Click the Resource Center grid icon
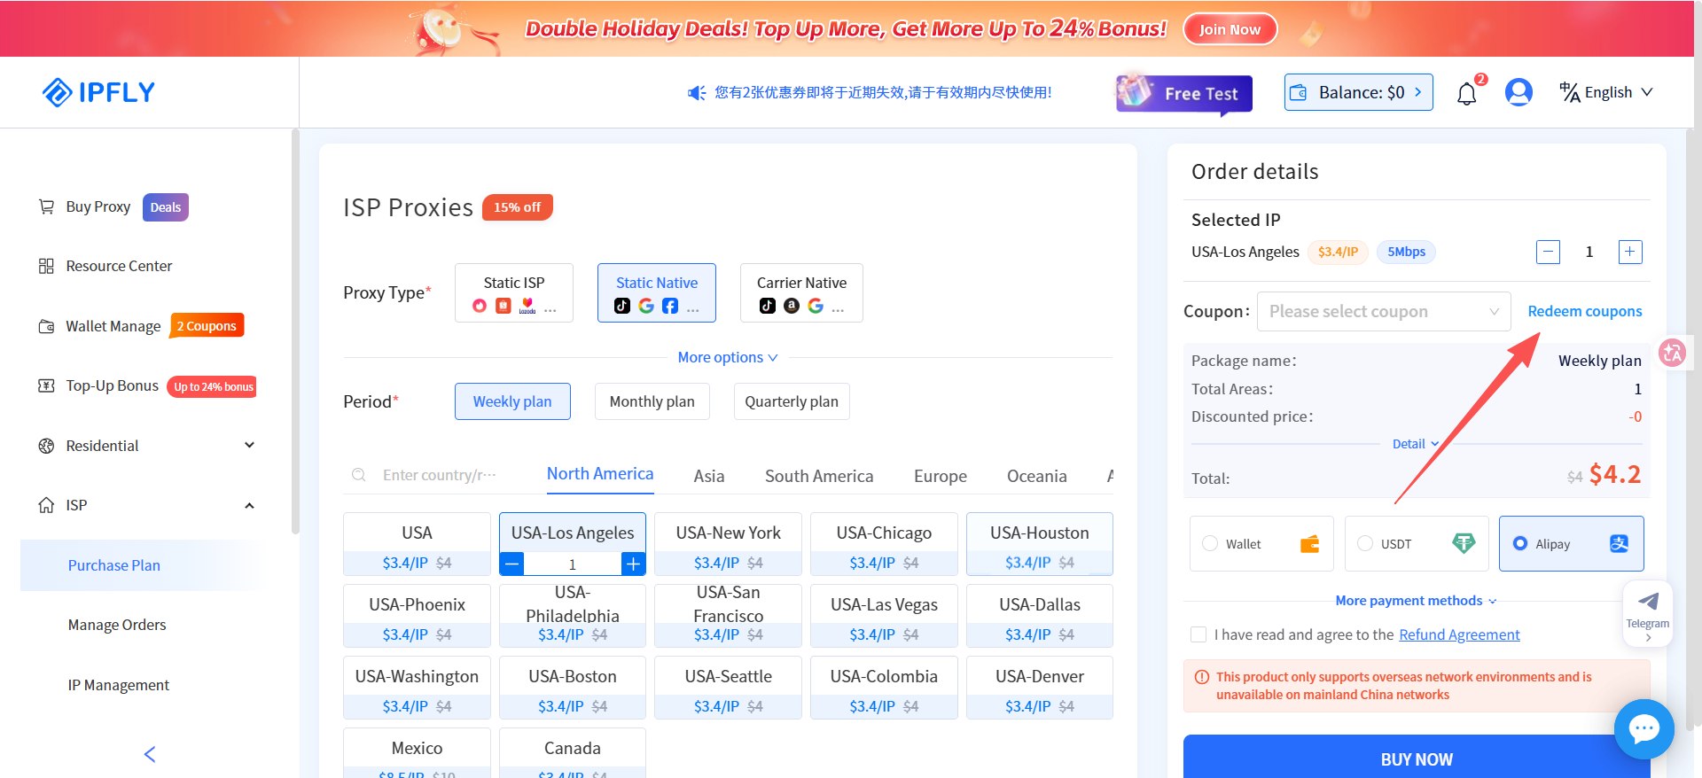Image resolution: width=1702 pixels, height=778 pixels. [46, 266]
